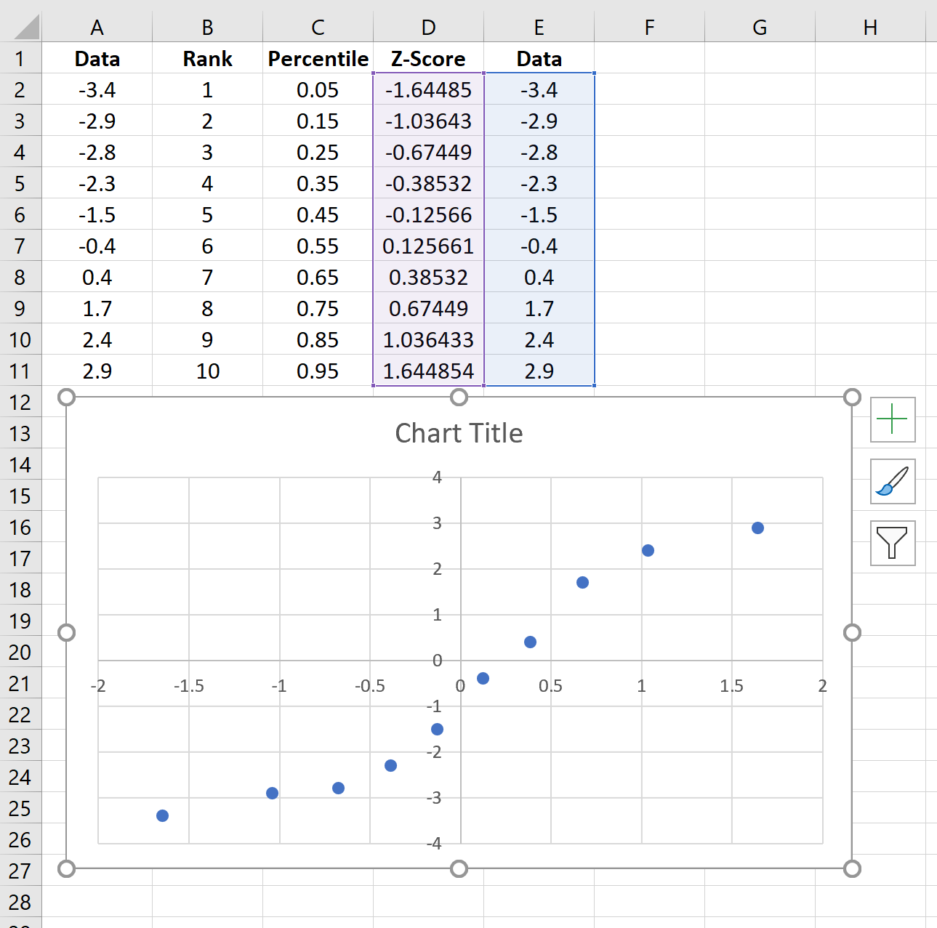Image resolution: width=937 pixels, height=928 pixels.
Task: Click the Data header in column A
Action: coord(97,59)
